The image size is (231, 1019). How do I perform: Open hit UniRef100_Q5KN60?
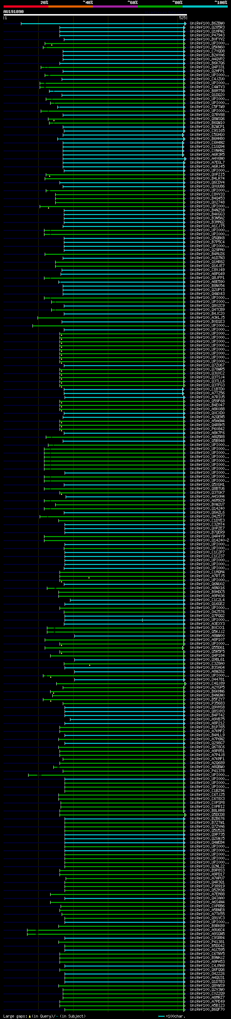pyautogui.click(x=207, y=47)
